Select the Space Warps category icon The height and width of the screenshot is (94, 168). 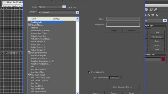(x=153, y=15)
